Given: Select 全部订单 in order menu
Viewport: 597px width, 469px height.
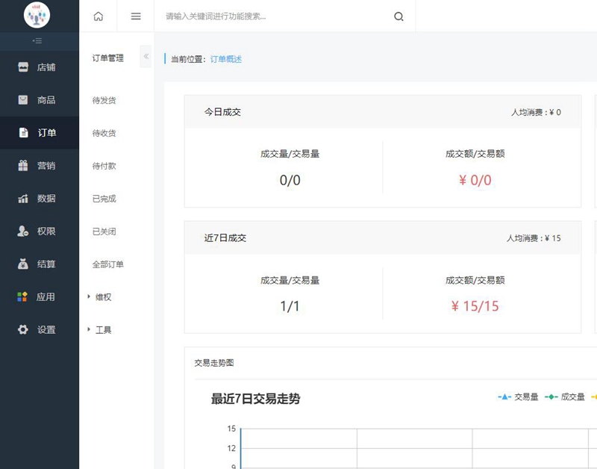Looking at the screenshot, I should tap(108, 264).
